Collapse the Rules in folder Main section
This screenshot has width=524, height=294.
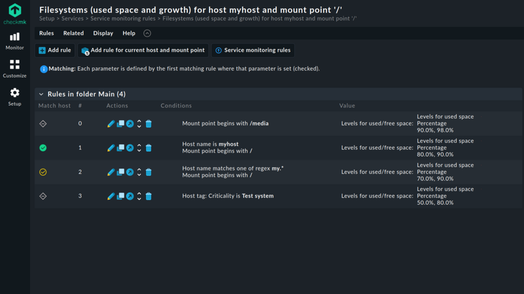click(41, 94)
